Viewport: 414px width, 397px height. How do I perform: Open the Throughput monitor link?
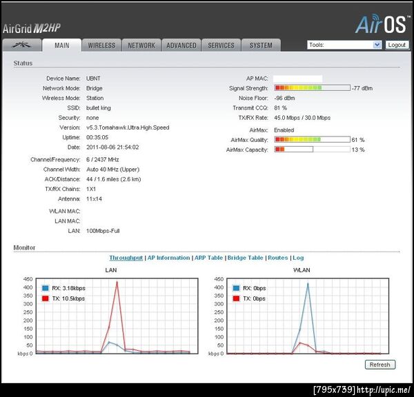click(x=126, y=258)
